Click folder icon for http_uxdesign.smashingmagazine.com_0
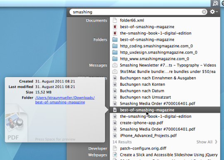This screenshot has height=160, width=224. [115, 52]
